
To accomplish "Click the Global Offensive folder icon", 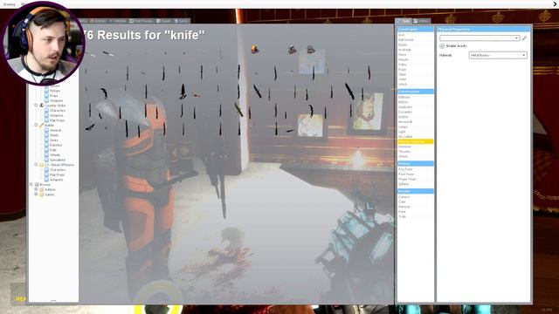I will pyautogui.click(x=41, y=165).
